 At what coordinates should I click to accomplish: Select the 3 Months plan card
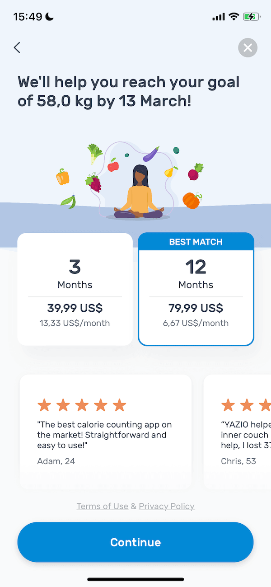click(x=75, y=289)
